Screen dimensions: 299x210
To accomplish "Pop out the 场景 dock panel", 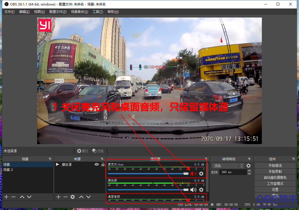I will pyautogui.click(x=50, y=159).
